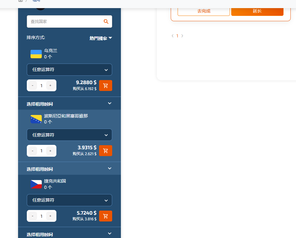Viewport: 296px width, 238px height.
Task: Click the cart icon for 波斯尼亞和黑塞哥維那
Action: point(105,150)
